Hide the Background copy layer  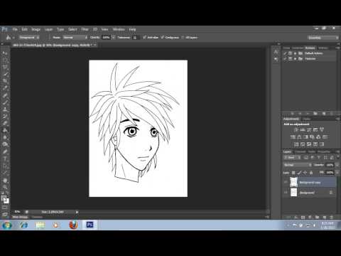(286, 182)
